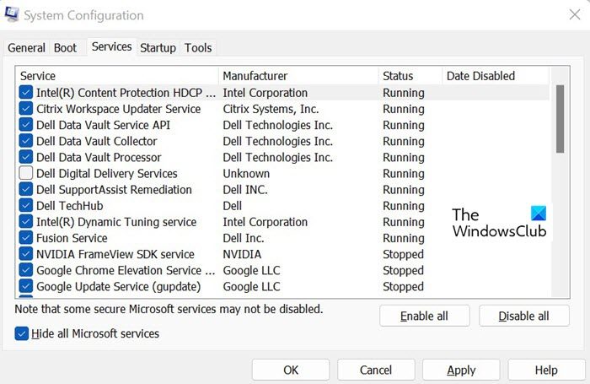This screenshot has width=590, height=384.
Task: Uncheck Dell SupportAssist Remediation checkbox
Action: [x=25, y=190]
